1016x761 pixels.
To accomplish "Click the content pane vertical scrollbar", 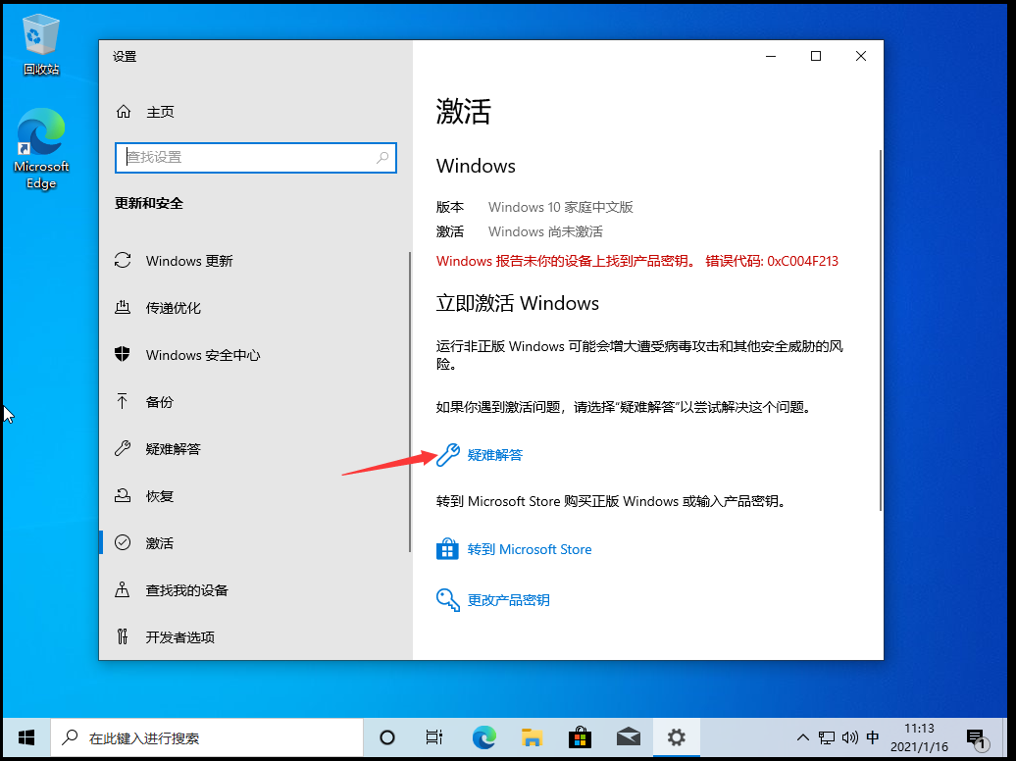I will pyautogui.click(x=880, y=330).
